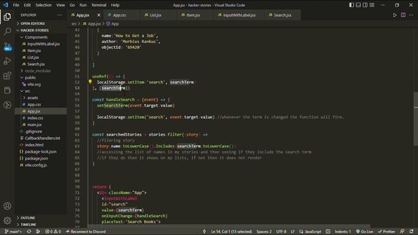
Task: Toggle Primary Side Bar layout icon
Action: click(351, 5)
